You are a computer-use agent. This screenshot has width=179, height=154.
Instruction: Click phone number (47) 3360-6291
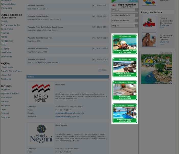100,5
